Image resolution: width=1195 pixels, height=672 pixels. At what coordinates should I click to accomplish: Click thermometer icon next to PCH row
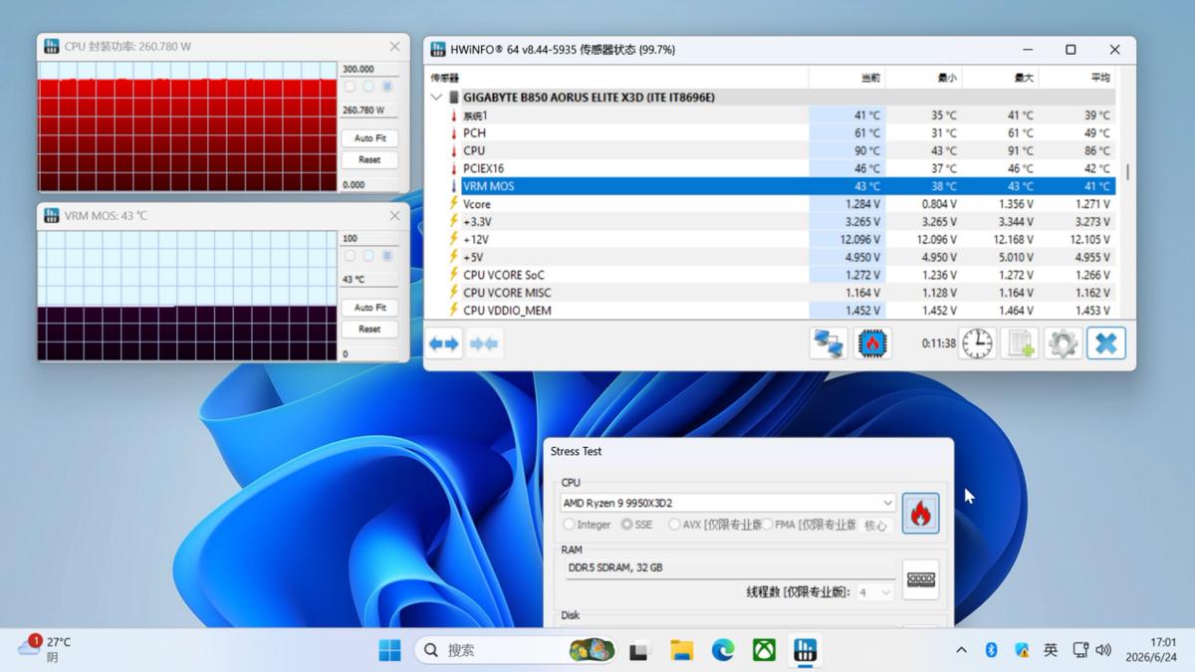(x=453, y=133)
